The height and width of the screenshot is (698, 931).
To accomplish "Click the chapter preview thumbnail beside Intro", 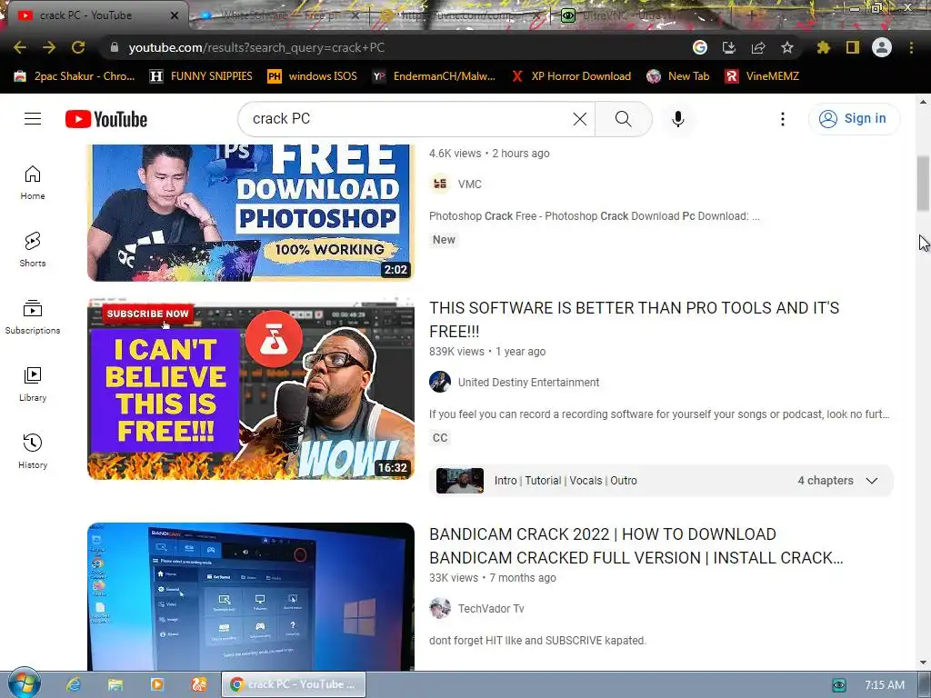I will [460, 481].
